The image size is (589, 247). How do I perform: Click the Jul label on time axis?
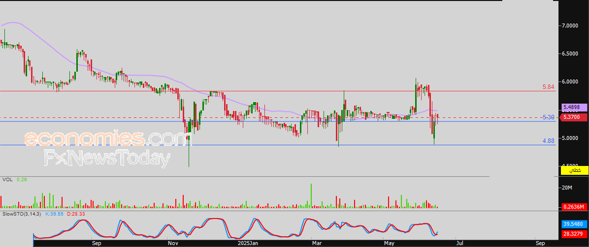(460, 243)
